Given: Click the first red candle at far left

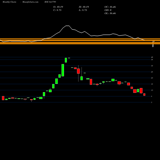Looking at the screenshot, I should [3, 98].
